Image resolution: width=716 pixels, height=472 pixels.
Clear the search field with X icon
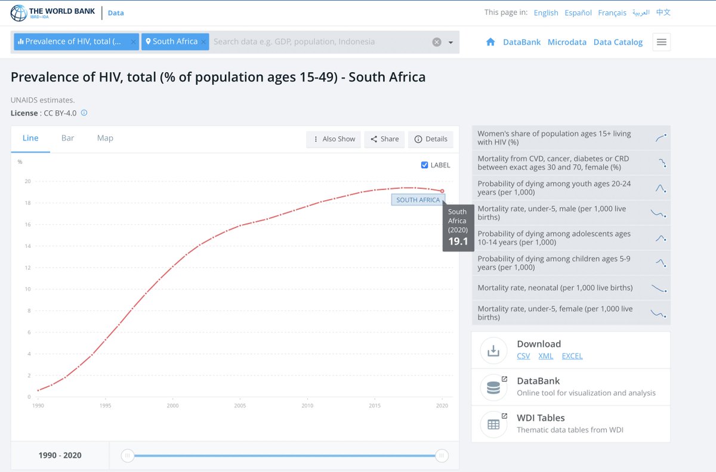pos(437,42)
